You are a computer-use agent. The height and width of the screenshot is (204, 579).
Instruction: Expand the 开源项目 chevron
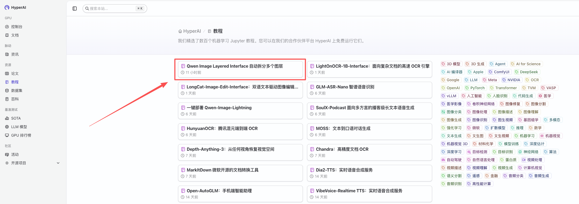click(58, 163)
